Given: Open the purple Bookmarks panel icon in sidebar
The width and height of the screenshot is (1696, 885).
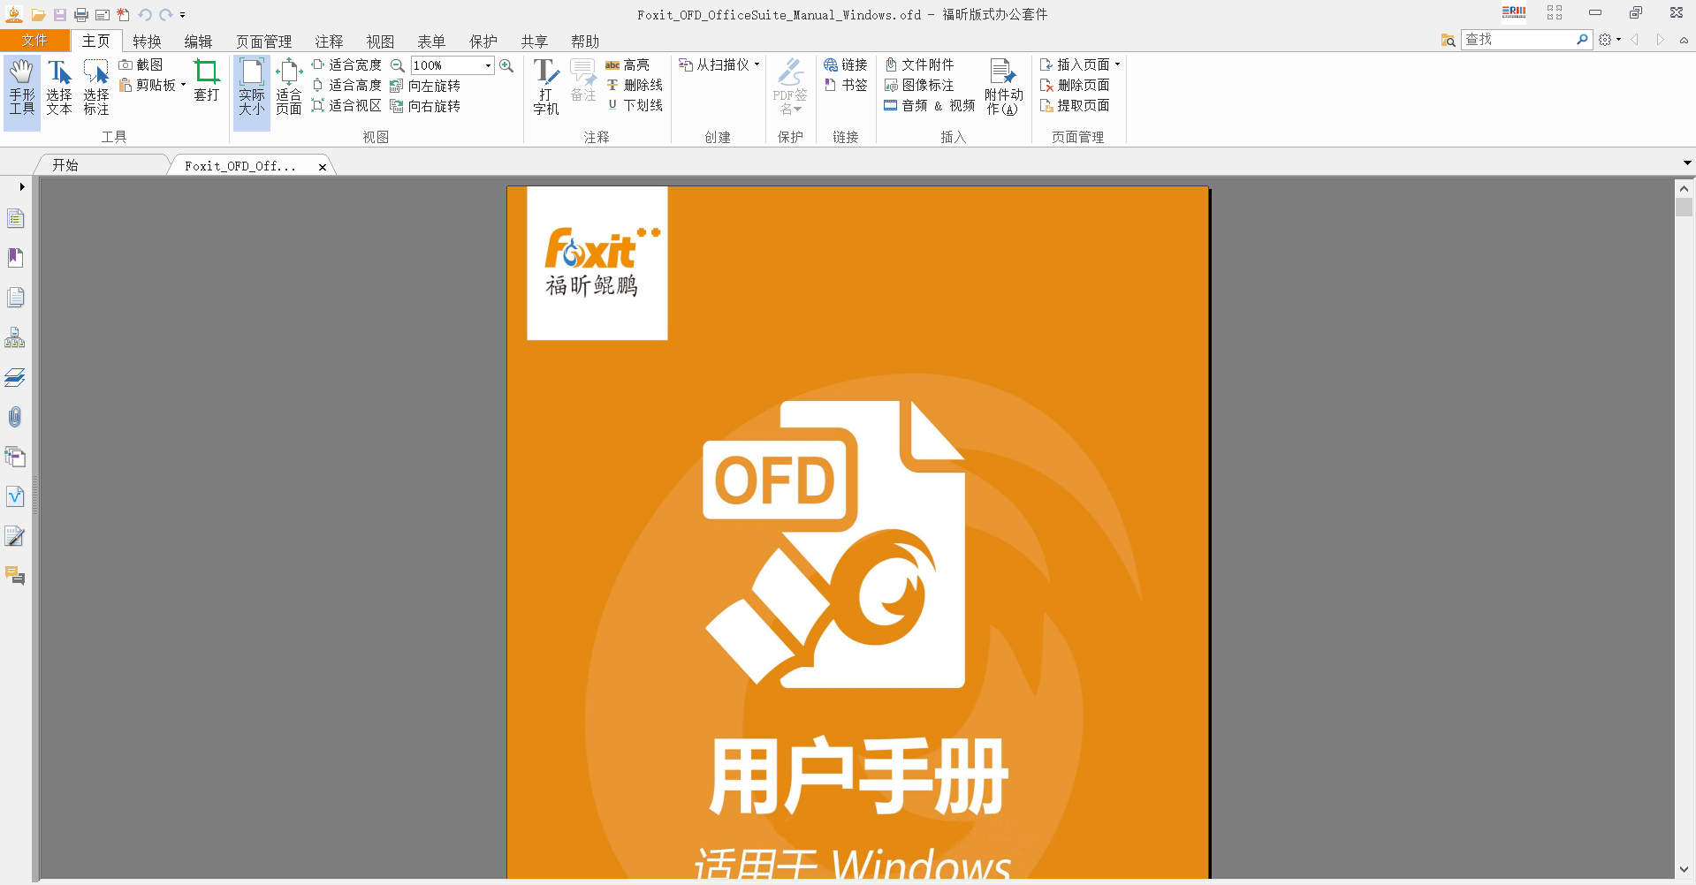Looking at the screenshot, I should coord(15,258).
